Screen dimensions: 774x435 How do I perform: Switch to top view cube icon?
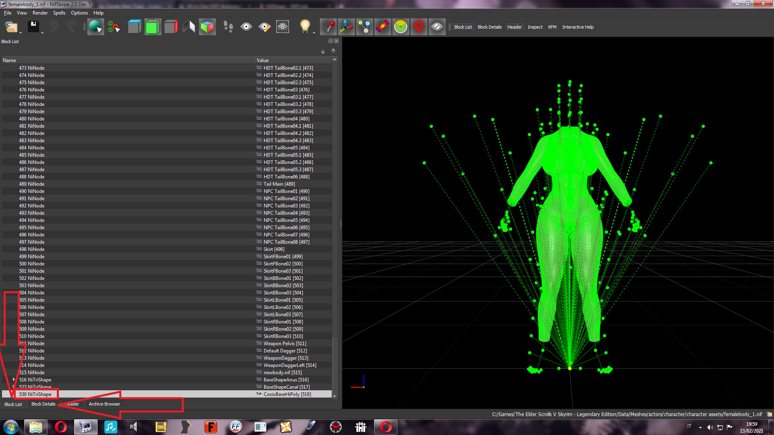tap(134, 27)
